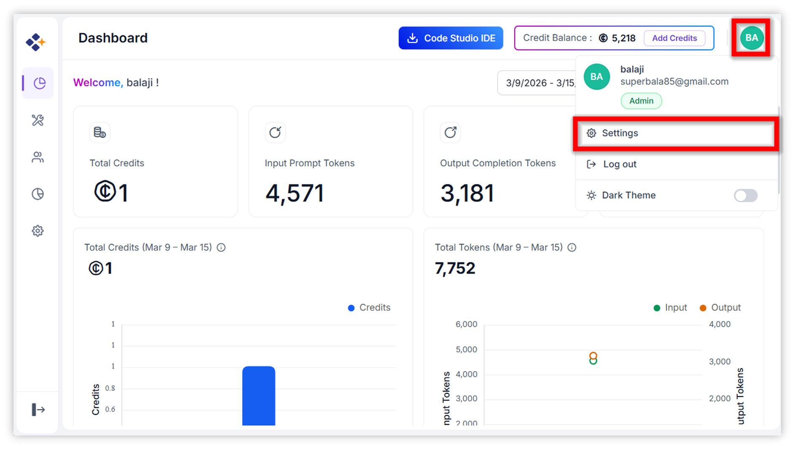Show info for Total Credits chart
Screen dimensions: 797x449
click(x=221, y=247)
